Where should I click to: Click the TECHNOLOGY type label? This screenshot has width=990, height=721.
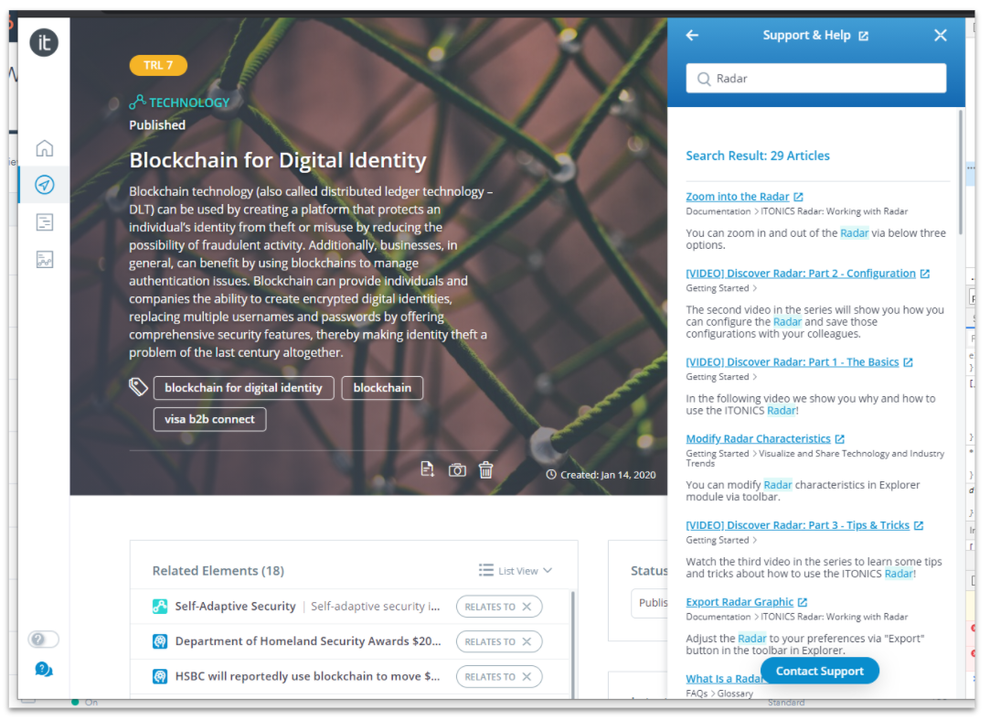pos(189,102)
